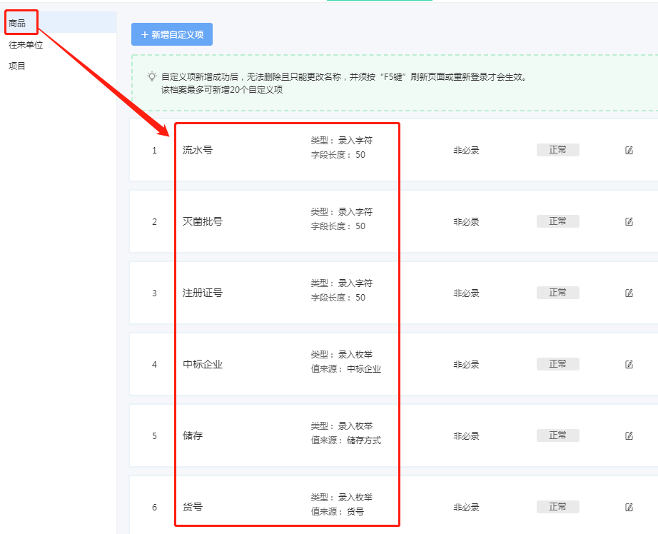Edit the 中标企业 custom item
This screenshot has height=534, width=658.
point(629,364)
